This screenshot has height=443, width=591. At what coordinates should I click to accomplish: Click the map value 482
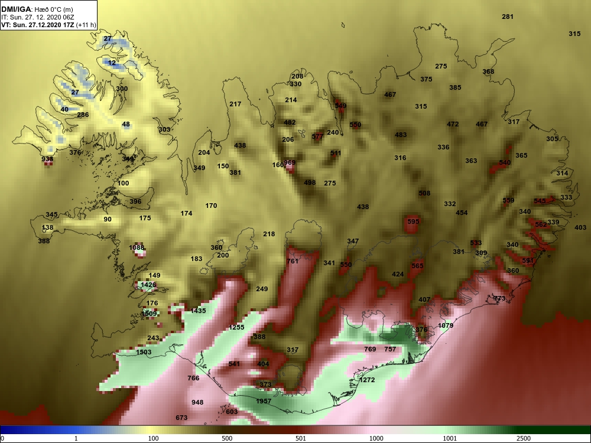[x=290, y=122]
